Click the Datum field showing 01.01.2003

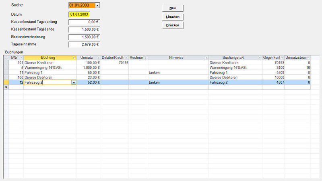[x=79, y=14]
